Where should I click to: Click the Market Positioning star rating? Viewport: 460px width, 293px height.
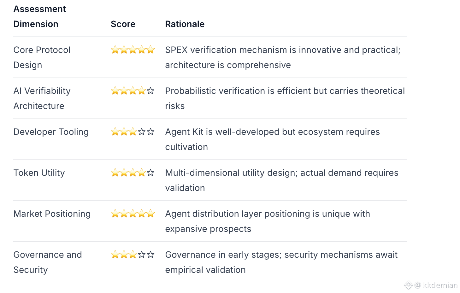pyautogui.click(x=133, y=214)
